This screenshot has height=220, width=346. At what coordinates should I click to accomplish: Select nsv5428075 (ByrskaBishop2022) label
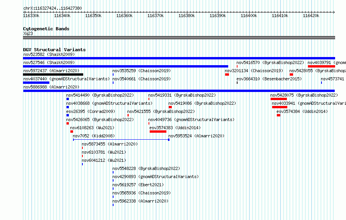pyautogui.click(x=304, y=95)
